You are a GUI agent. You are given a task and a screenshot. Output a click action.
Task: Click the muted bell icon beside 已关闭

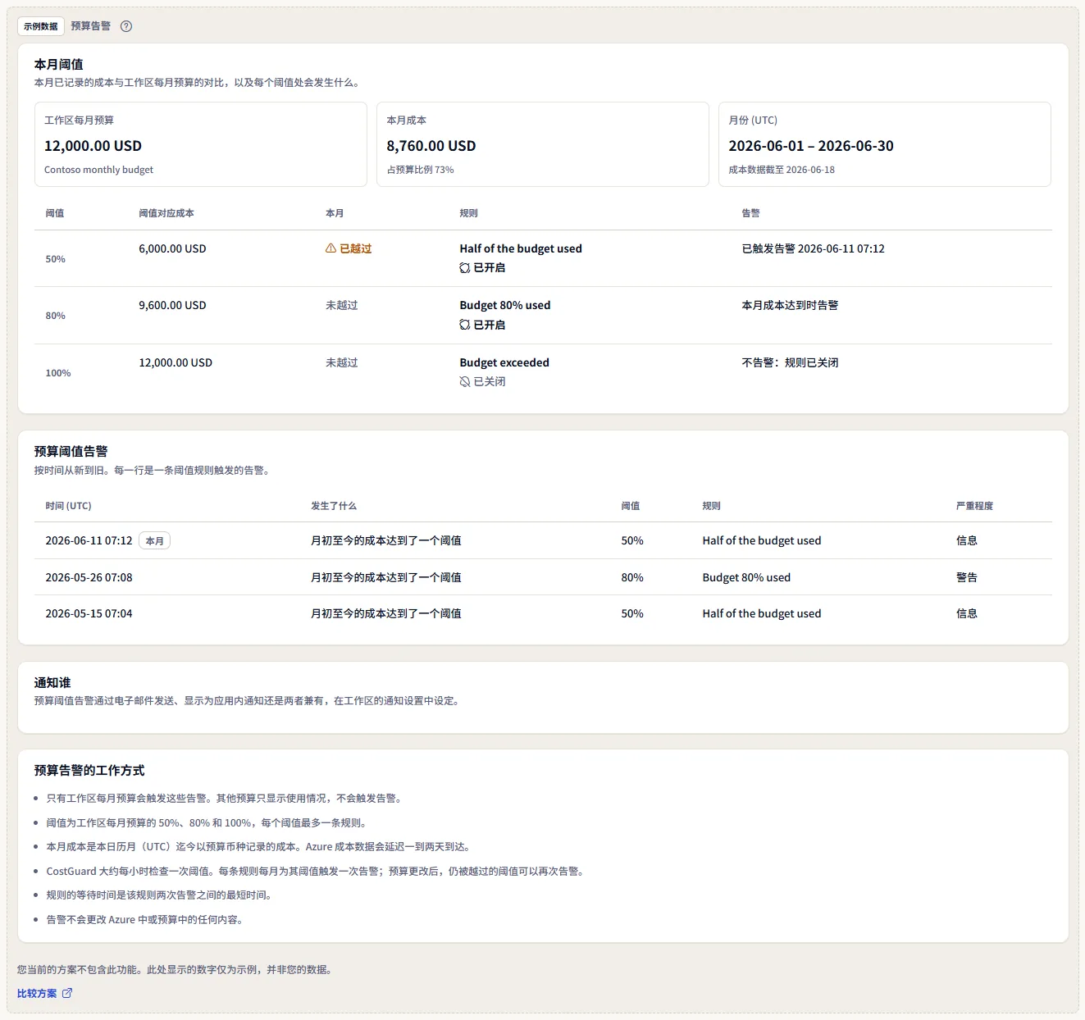[465, 382]
